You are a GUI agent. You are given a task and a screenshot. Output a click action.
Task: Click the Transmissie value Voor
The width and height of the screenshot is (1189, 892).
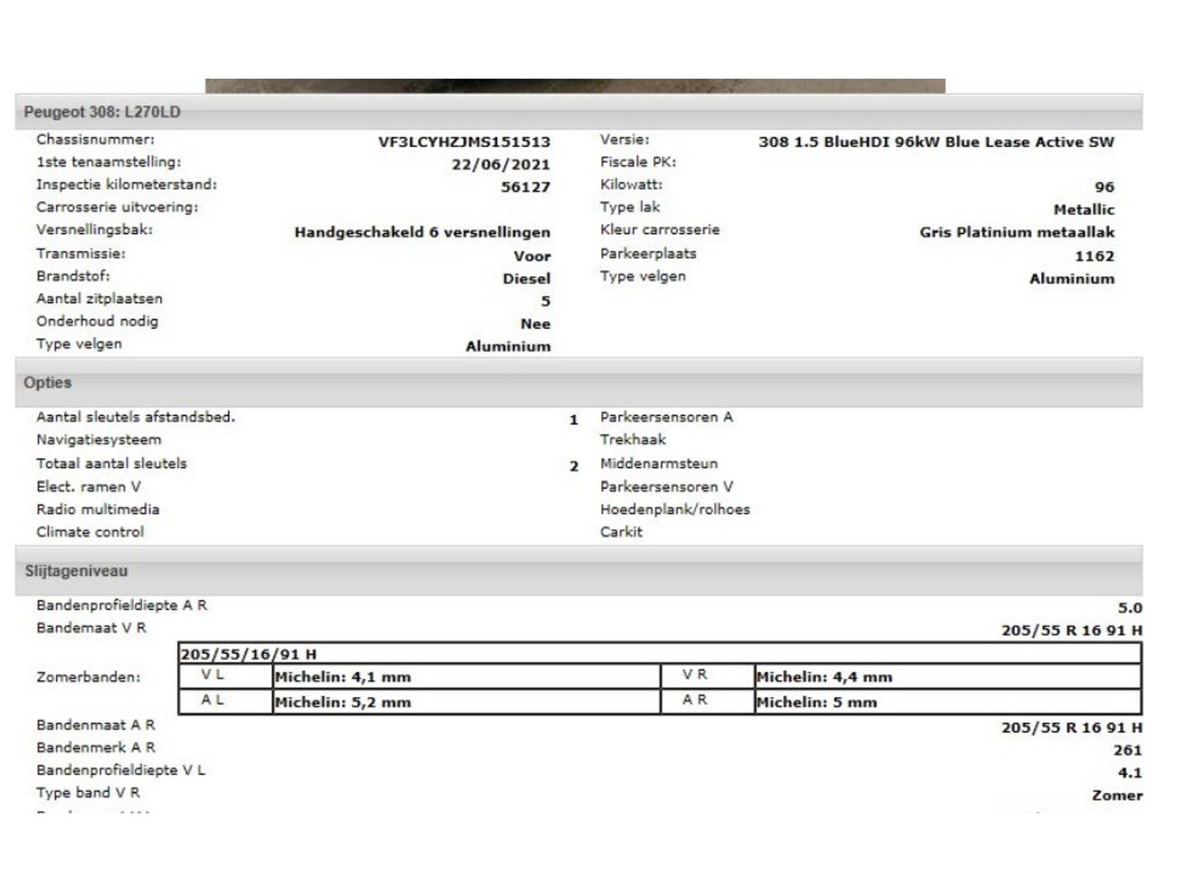[532, 256]
